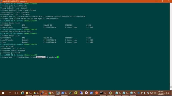Open the network status tray icon
This screenshot has height=96, width=172.
pyautogui.click(x=151, y=93)
